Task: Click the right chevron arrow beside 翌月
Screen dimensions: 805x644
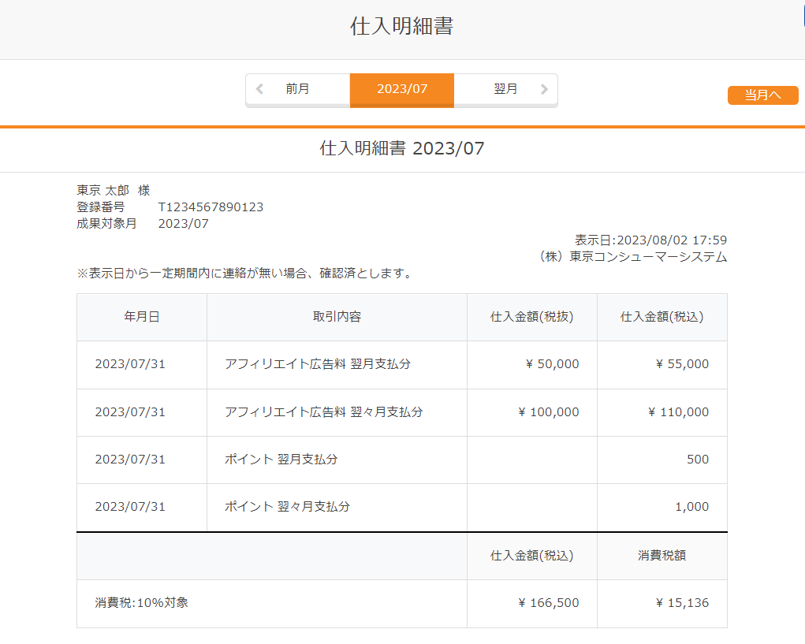Action: (x=544, y=89)
